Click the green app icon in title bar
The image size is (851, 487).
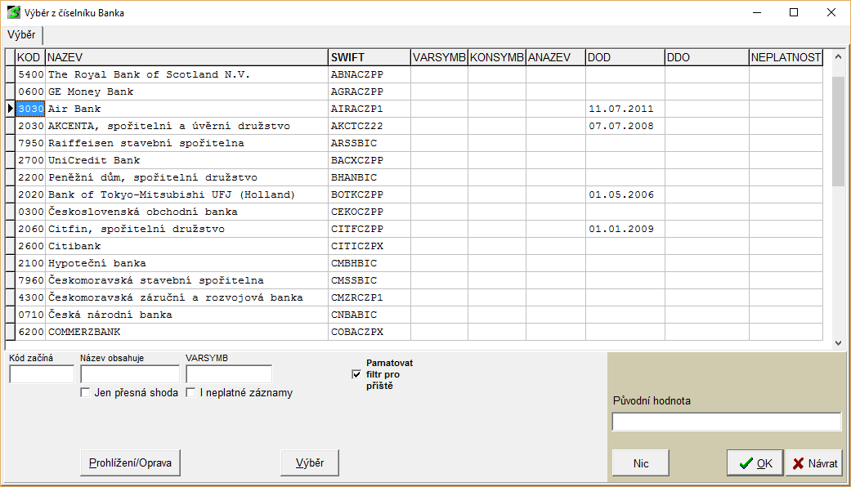14,13
